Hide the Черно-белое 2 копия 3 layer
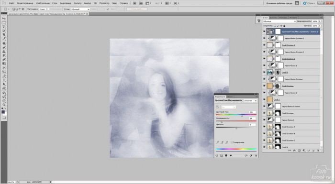Viewport: 335px width, 184px height. coord(264,38)
